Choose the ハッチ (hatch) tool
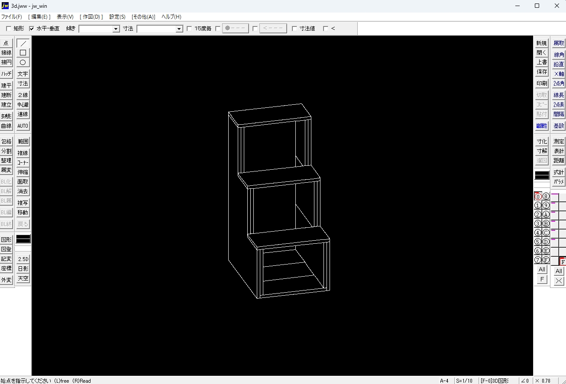This screenshot has height=384, width=566. click(6, 74)
